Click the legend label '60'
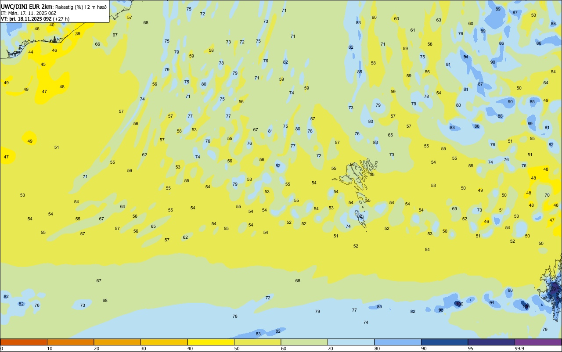Screen dimensions: 562x352 tap(284, 348)
